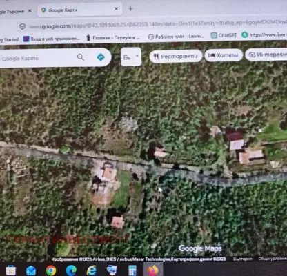287x276 pixels.
Task: Filter map by Ресторанти chip
Action: (x=176, y=56)
